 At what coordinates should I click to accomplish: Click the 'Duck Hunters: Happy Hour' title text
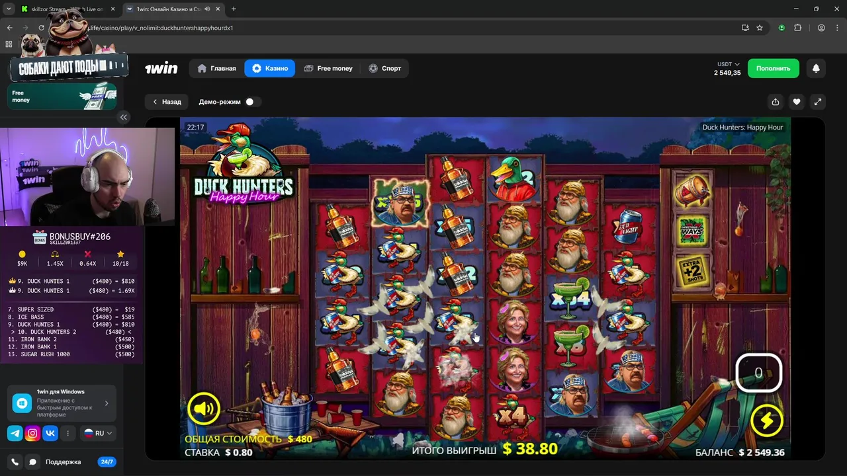(742, 127)
